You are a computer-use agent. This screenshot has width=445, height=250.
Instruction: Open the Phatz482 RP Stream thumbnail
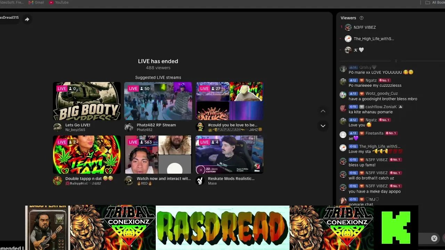[158, 101]
